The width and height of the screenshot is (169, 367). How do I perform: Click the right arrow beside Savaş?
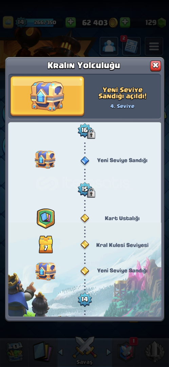pos(109,352)
